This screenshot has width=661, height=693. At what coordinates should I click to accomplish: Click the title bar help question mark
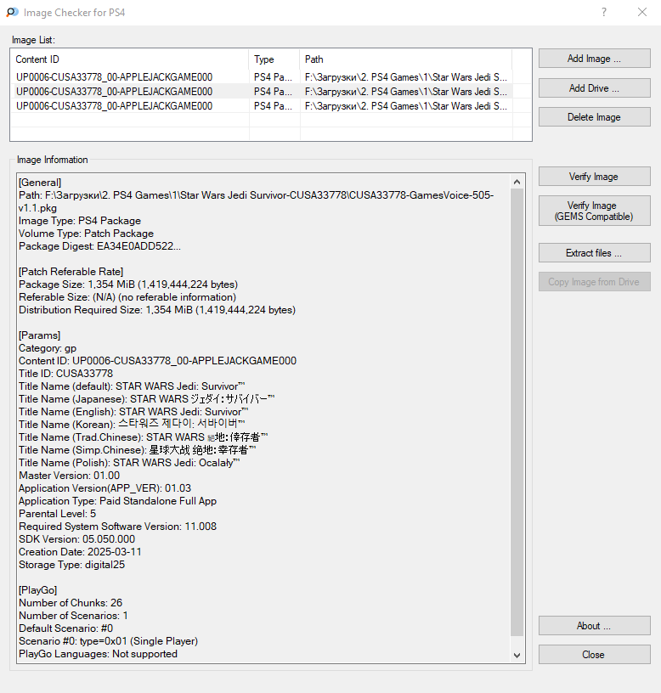(x=604, y=13)
